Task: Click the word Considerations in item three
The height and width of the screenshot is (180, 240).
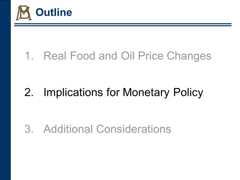Action: pos(133,129)
